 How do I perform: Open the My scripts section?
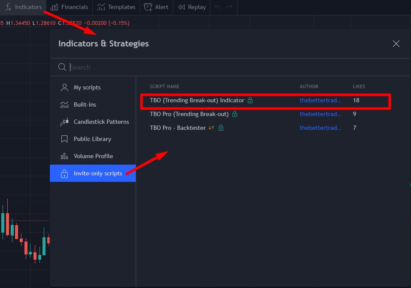(x=64, y=87)
